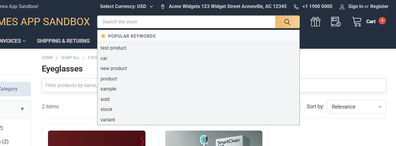This screenshot has height=146, width=396.
Task: Open the gift certificates icon
Action: click(315, 22)
